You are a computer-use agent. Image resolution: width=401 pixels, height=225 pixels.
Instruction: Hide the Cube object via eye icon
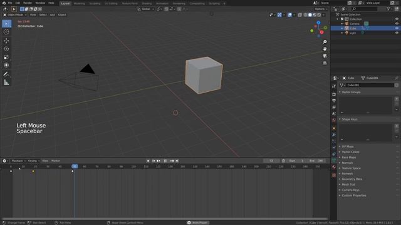point(397,28)
